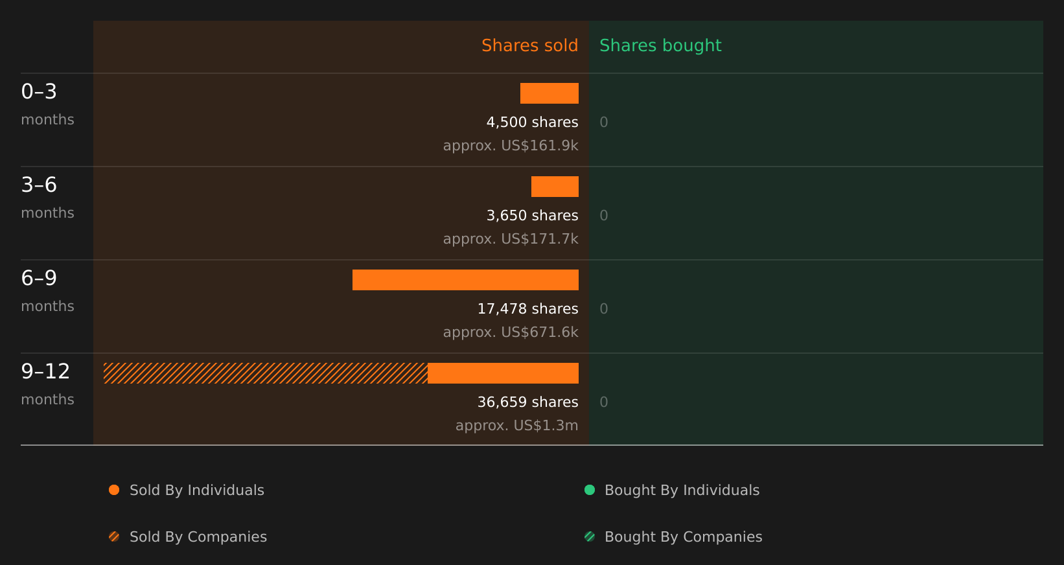The height and width of the screenshot is (565, 1064).
Task: Click the striped Sold By Companies legend icon
Action: (114, 536)
